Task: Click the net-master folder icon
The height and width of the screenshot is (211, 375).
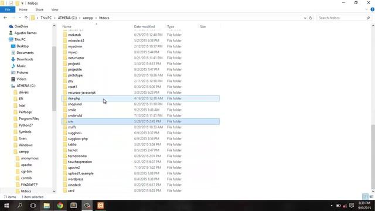Action: tap(65, 58)
